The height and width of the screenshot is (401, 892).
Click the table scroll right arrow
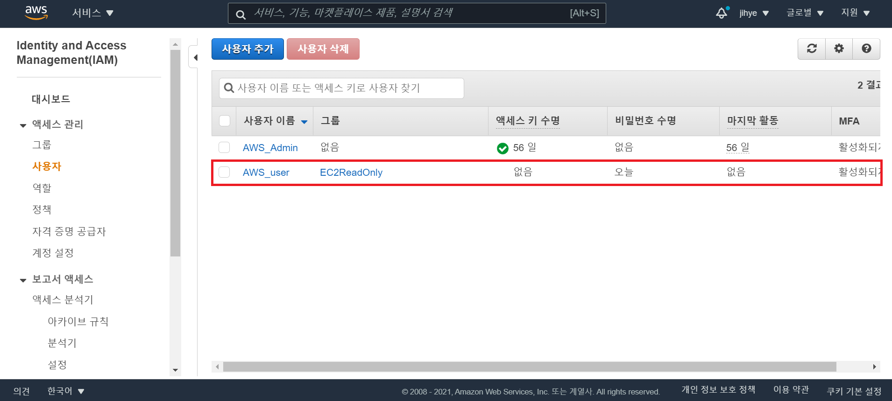pos(875,367)
